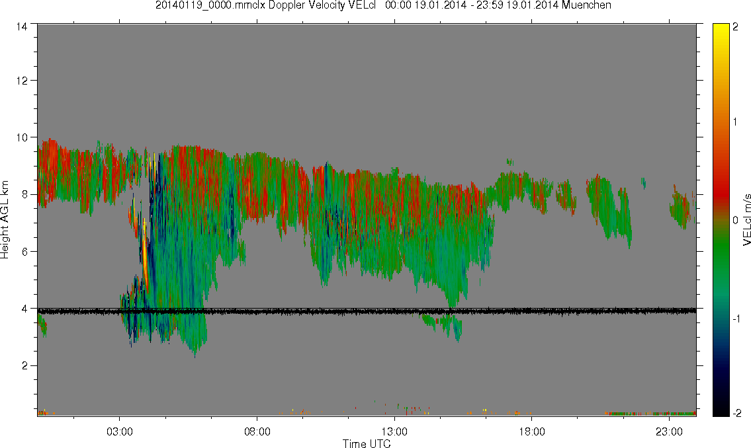751x448 pixels.
Task: Click the 14 km height tick label
Action: tap(22, 27)
